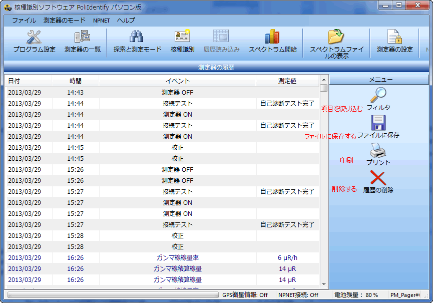Click the status bar progress bar
The height and width of the screenshot is (303, 433).
pos(113,295)
